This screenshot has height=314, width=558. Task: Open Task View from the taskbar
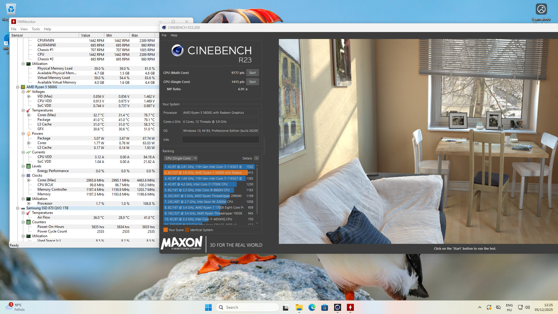pyautogui.click(x=286, y=307)
